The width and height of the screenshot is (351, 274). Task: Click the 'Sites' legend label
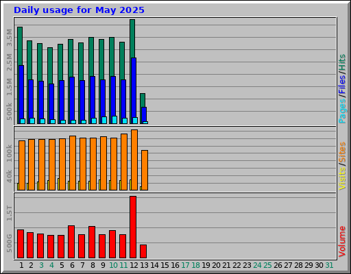[x=342, y=152]
